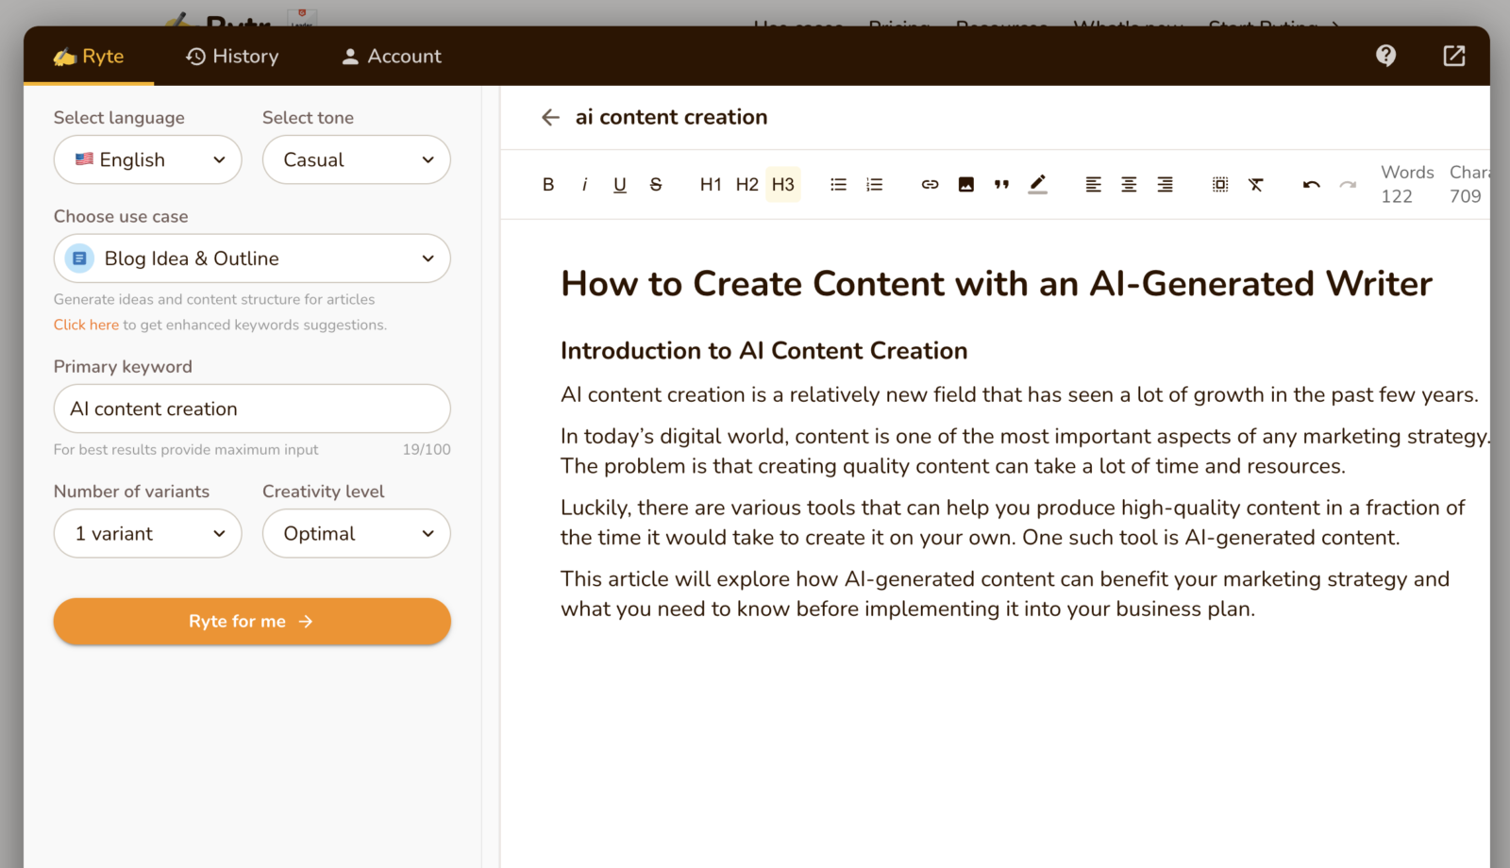Insert a numbered list

tap(875, 185)
